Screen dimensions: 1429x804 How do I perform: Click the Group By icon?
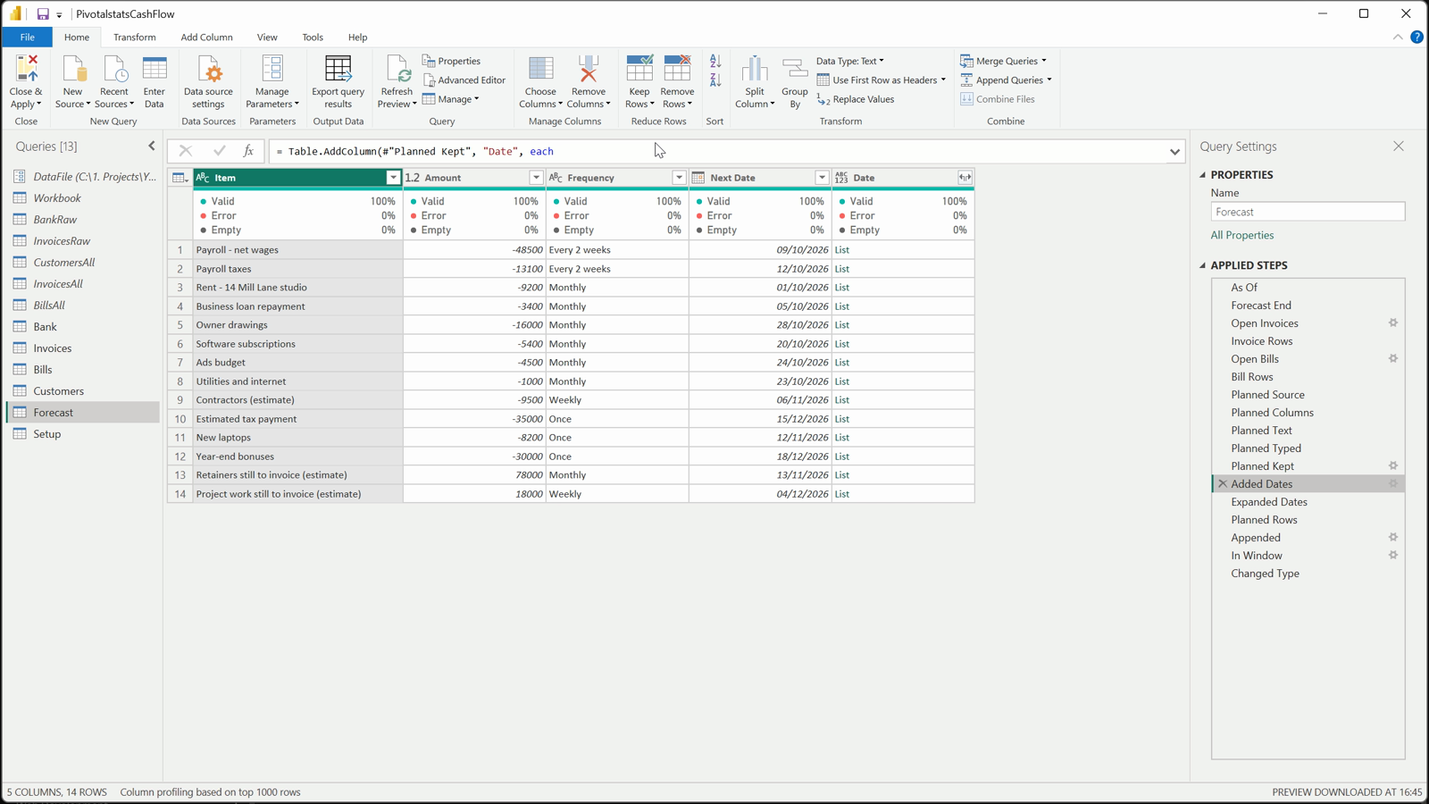795,69
